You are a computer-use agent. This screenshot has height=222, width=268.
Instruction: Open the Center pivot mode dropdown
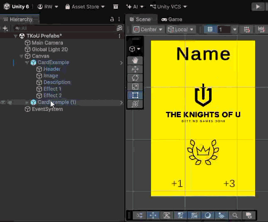pos(148,29)
